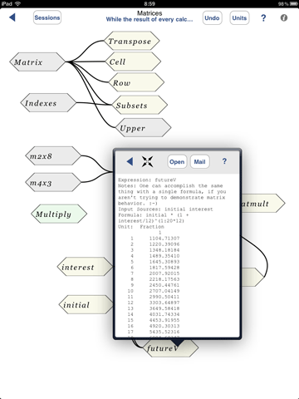Screen dimensions: 299x399
Task: Open the futureV expression from popup
Action: [177, 161]
